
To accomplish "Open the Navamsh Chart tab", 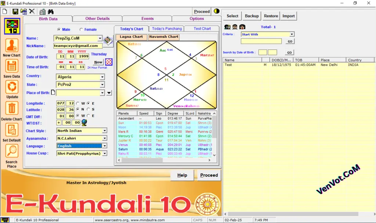I will [164, 37].
